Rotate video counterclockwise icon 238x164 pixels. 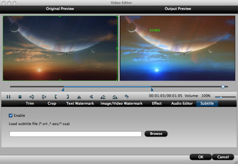[x=103, y=96]
